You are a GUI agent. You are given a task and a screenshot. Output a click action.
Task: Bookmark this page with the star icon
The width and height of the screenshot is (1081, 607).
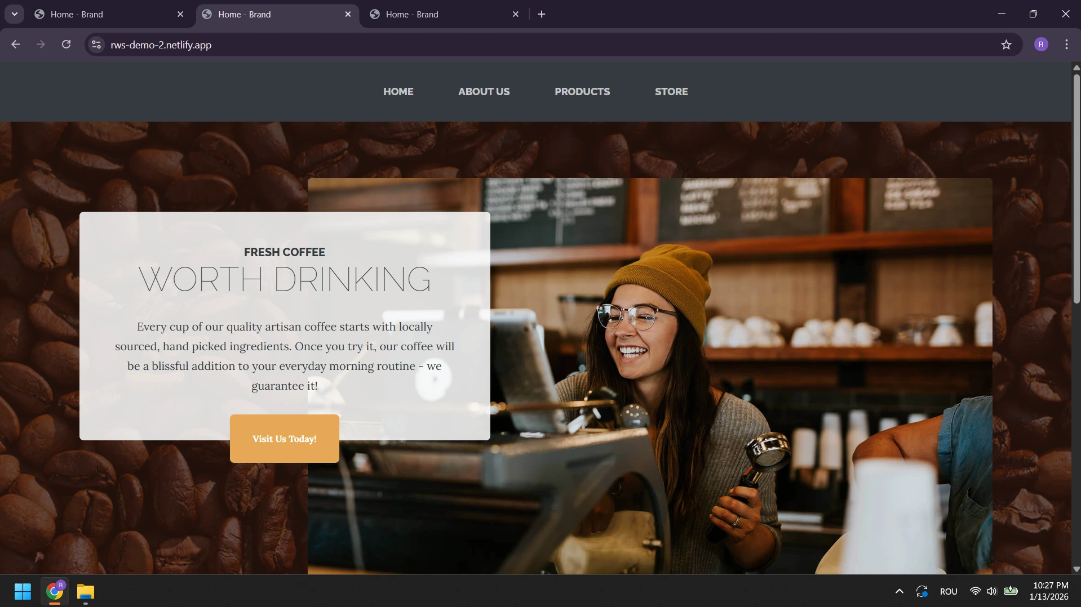(1006, 44)
